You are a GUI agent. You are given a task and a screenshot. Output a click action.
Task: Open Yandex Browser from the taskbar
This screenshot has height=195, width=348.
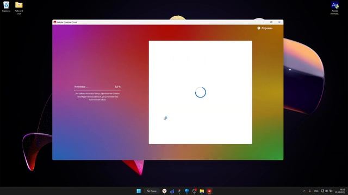tap(164, 191)
